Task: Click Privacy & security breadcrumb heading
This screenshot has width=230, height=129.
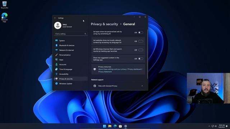Action: point(104,24)
